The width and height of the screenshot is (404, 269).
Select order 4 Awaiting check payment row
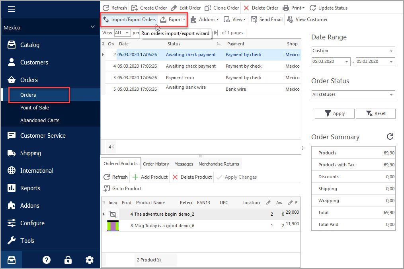[203, 66]
